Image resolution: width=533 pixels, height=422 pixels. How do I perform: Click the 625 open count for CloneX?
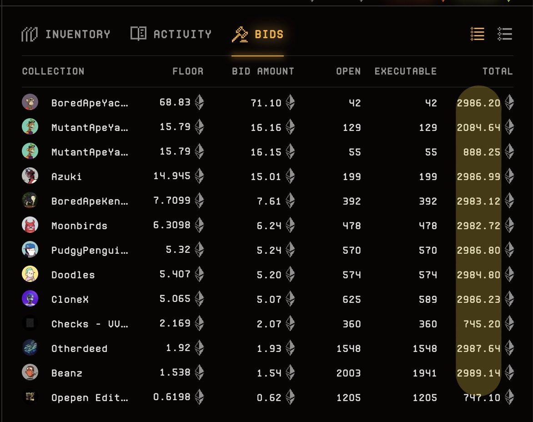coord(352,300)
